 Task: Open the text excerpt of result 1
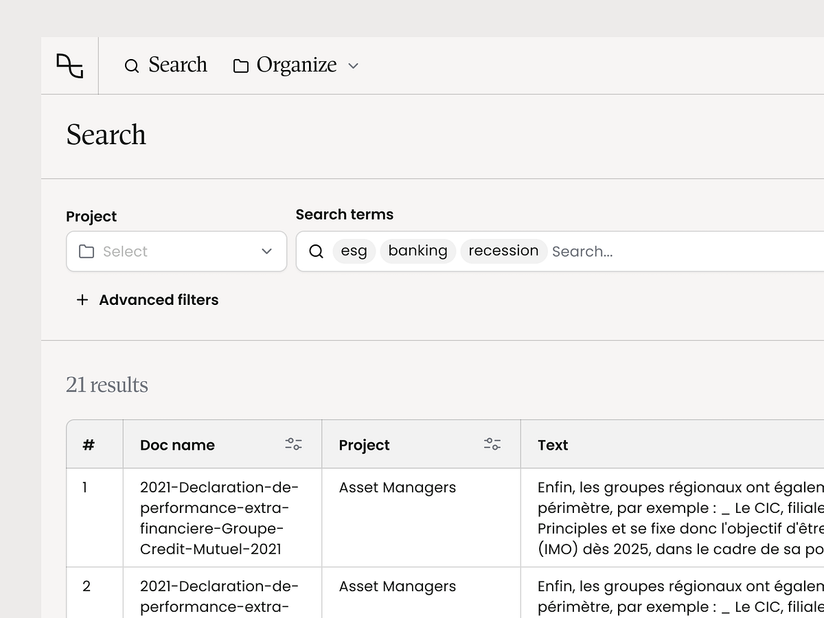tap(680, 518)
